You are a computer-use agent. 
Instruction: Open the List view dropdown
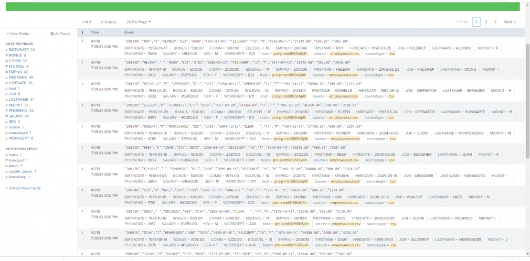coord(87,22)
